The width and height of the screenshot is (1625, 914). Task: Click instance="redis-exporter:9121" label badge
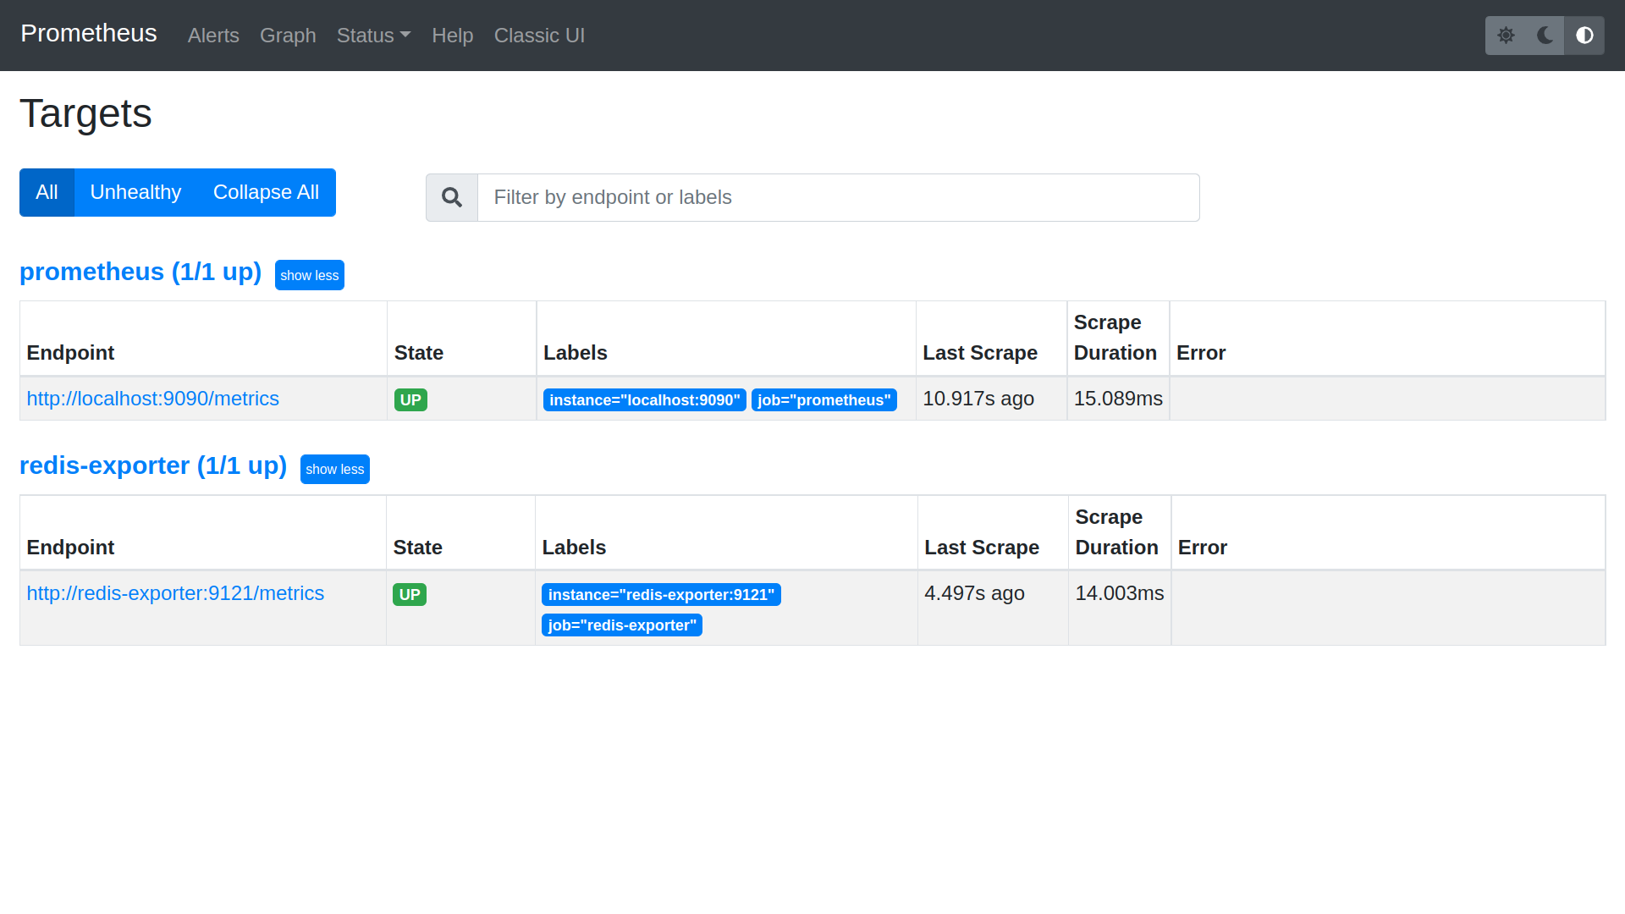click(661, 594)
